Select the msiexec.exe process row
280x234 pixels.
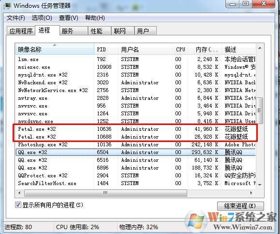coord(135,67)
